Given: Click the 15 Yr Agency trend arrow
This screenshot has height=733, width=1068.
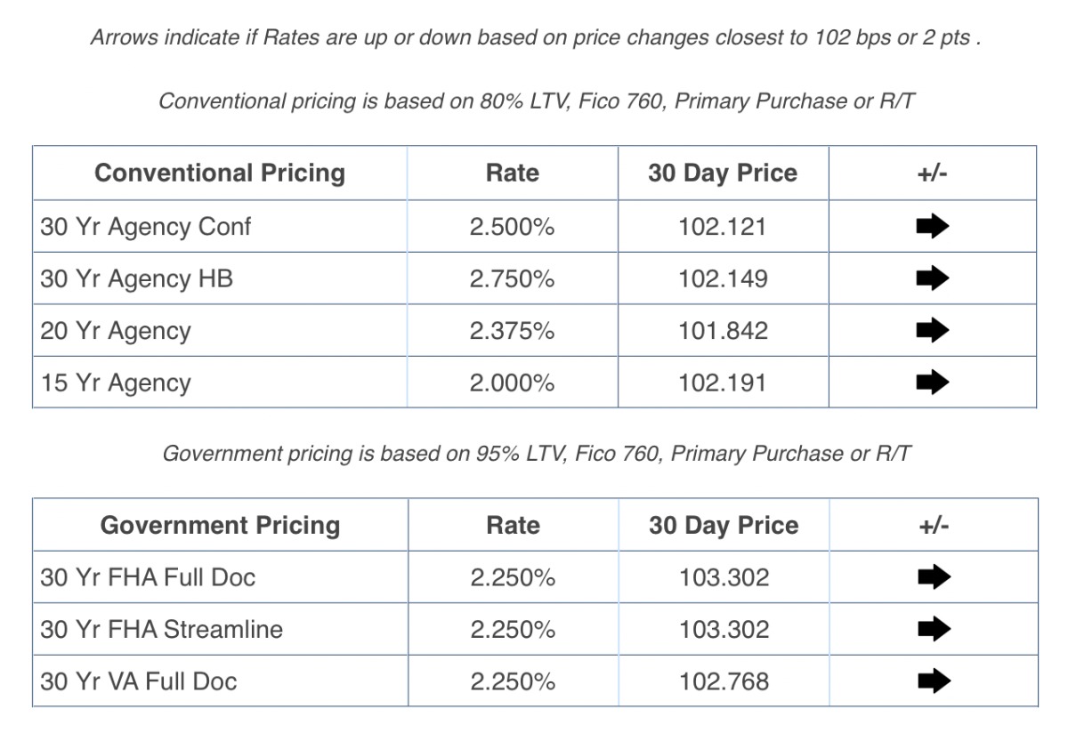Looking at the screenshot, I should pyautogui.click(x=932, y=383).
